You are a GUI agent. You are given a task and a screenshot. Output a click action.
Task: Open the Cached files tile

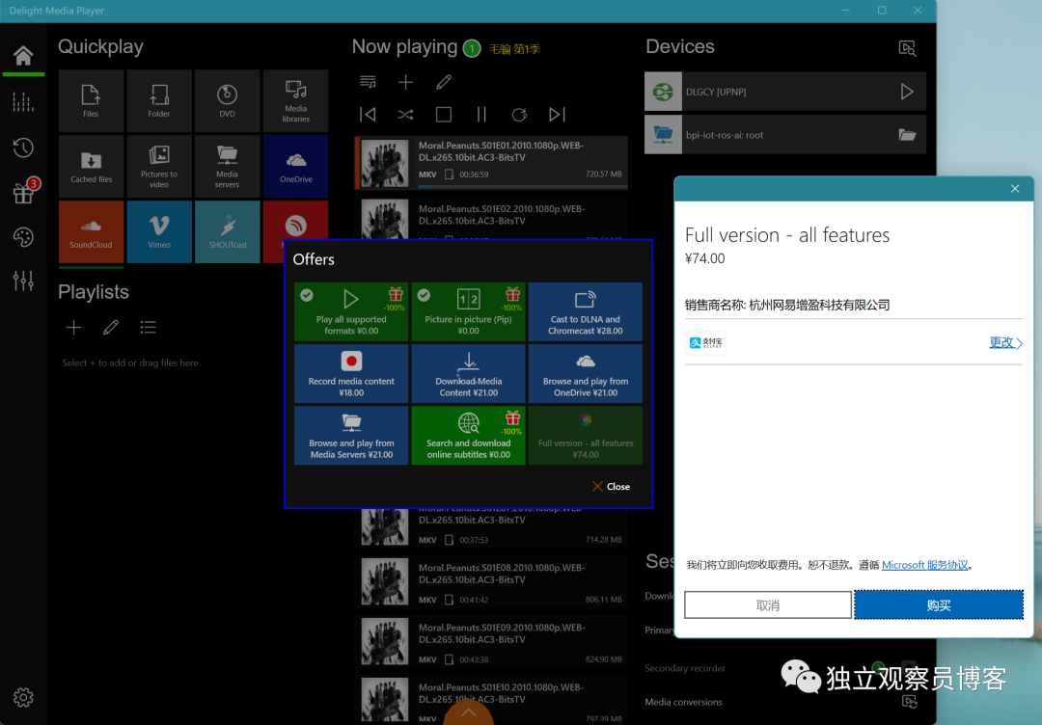click(91, 167)
